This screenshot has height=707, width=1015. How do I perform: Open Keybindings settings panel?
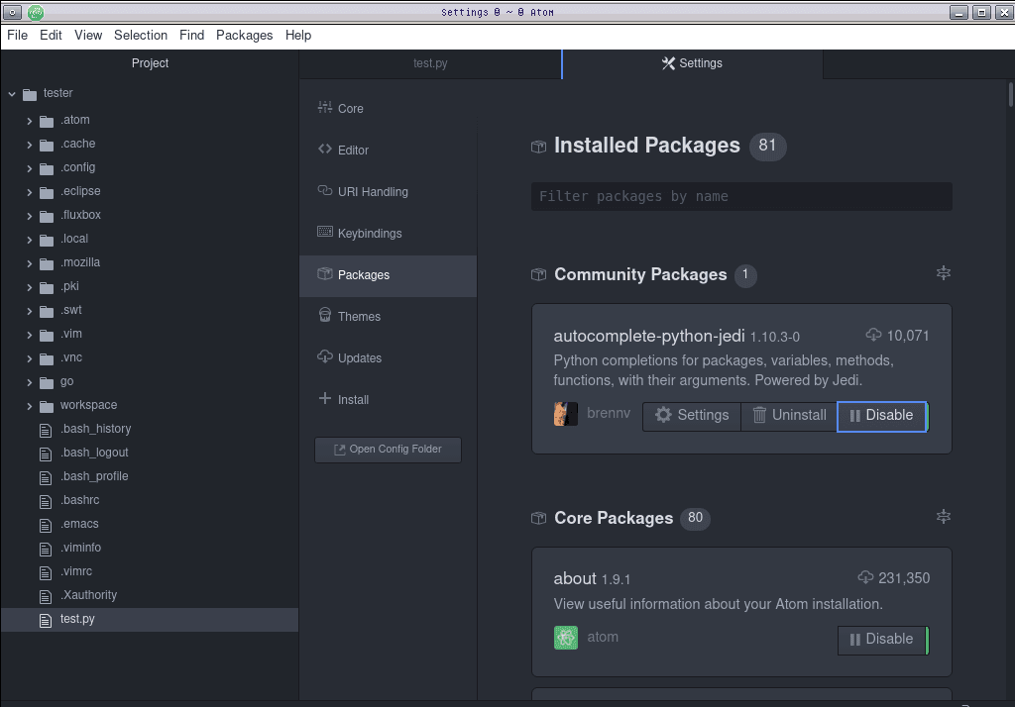pos(369,234)
